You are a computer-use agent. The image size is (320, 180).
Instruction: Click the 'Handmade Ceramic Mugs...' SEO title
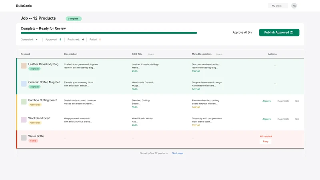point(143,84)
